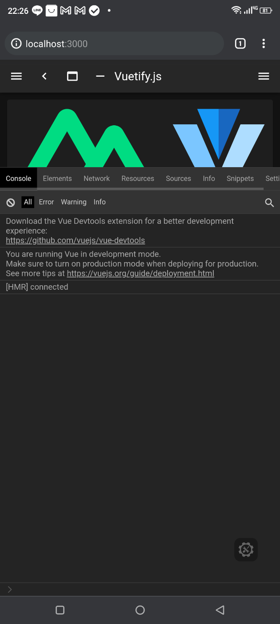The image size is (280, 624).
Task: Tap the Android recent apps square button
Action: tap(60, 610)
